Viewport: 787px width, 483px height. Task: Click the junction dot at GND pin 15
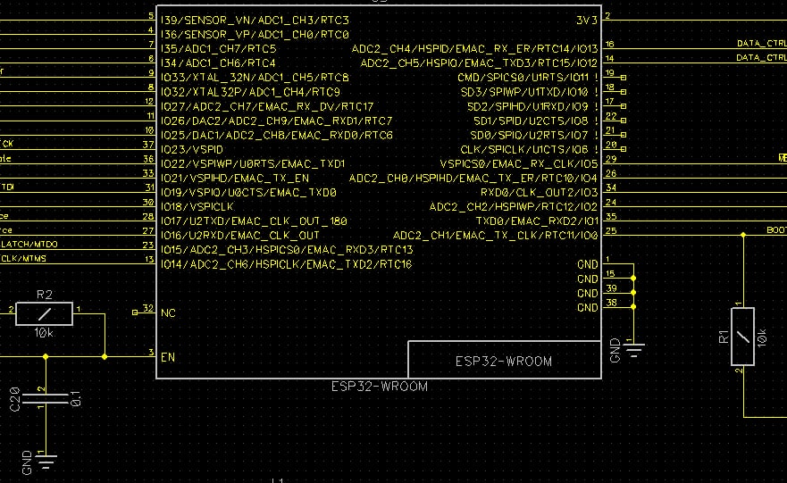(633, 278)
